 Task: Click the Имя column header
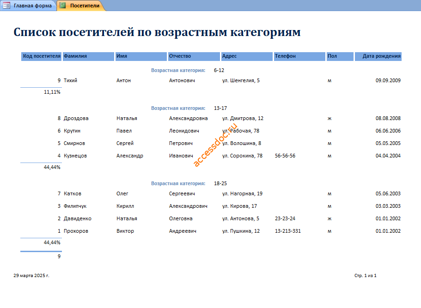(141, 56)
